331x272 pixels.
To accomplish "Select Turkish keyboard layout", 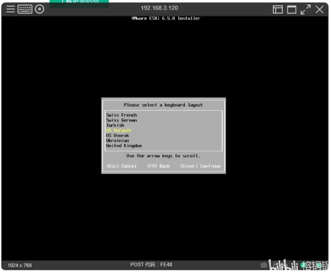I will click(115, 125).
